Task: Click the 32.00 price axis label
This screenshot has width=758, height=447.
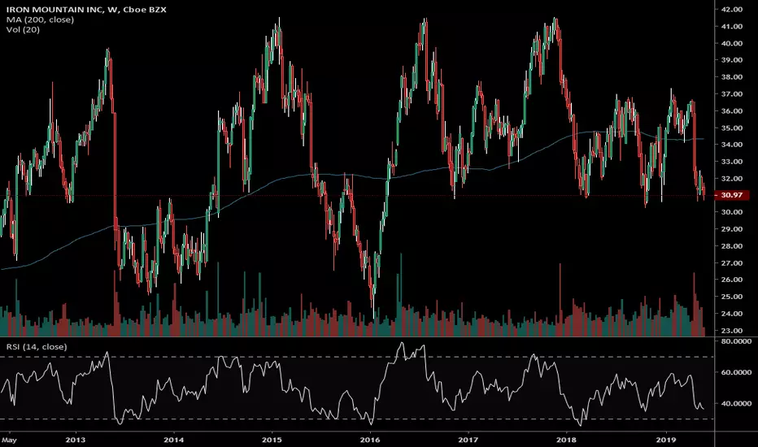Action: point(731,179)
